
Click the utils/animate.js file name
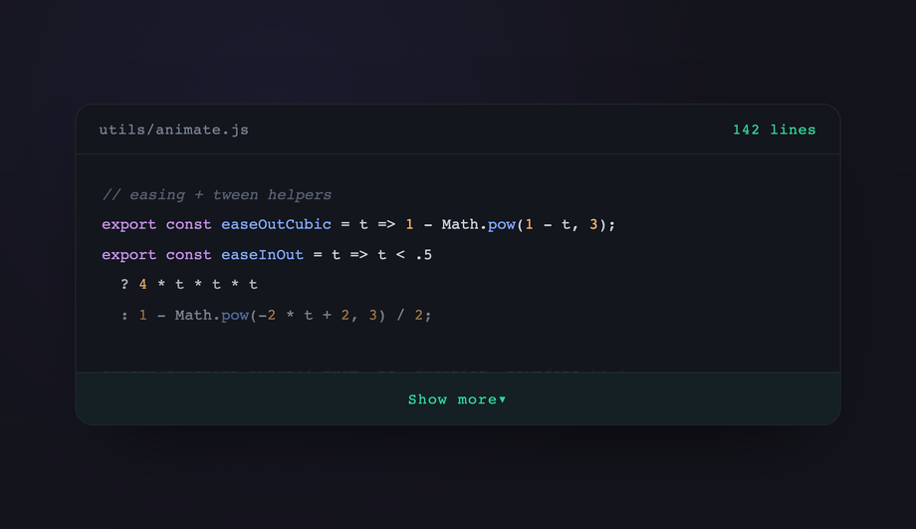point(173,130)
